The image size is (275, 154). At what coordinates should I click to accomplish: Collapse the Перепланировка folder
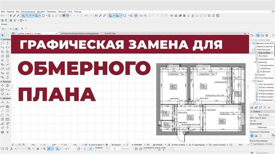[253, 49]
